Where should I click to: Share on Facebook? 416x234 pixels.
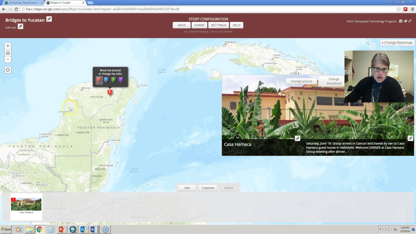401,21
